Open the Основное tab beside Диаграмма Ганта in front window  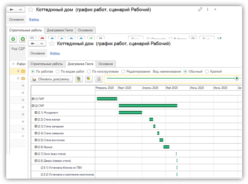tap(105, 64)
